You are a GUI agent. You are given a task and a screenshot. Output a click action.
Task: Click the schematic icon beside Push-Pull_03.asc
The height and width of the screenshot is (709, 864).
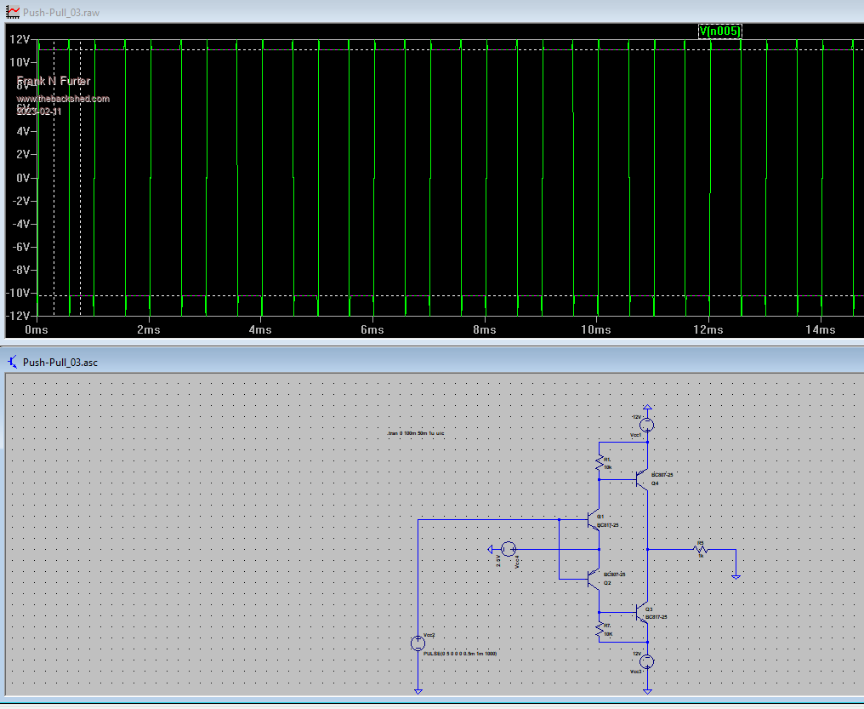[x=12, y=362]
